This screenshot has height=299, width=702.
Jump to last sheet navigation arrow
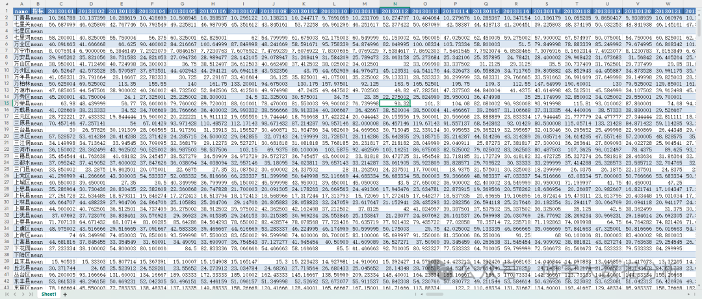click(31, 294)
